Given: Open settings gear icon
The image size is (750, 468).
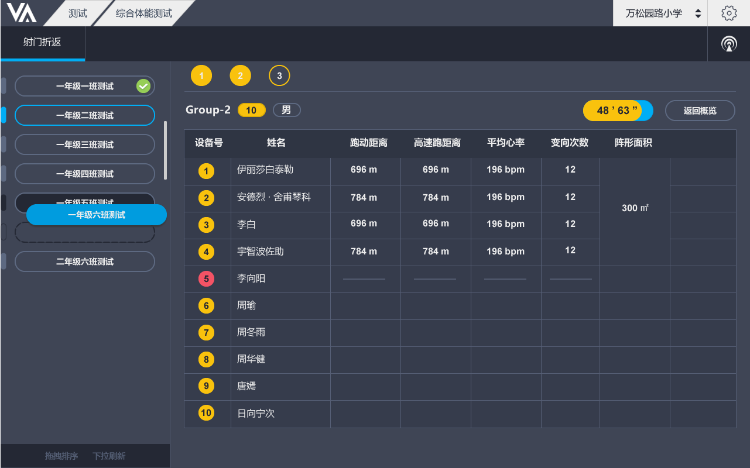Looking at the screenshot, I should pos(729,13).
